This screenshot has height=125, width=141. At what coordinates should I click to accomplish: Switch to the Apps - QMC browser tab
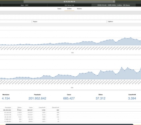pyautogui.click(x=24, y=5)
